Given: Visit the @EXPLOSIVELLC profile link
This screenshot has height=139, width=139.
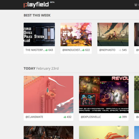Looking at the screenshot, I should tap(91, 117).
